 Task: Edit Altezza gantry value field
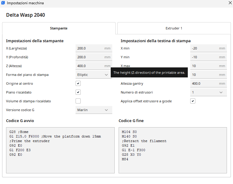[x=208, y=83]
